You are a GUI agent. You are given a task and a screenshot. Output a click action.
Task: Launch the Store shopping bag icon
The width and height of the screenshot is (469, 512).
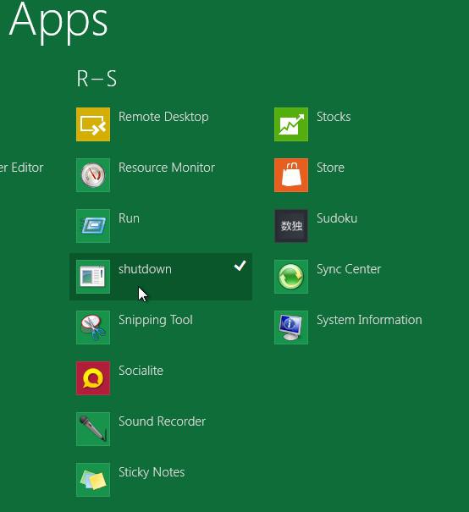pyautogui.click(x=291, y=175)
